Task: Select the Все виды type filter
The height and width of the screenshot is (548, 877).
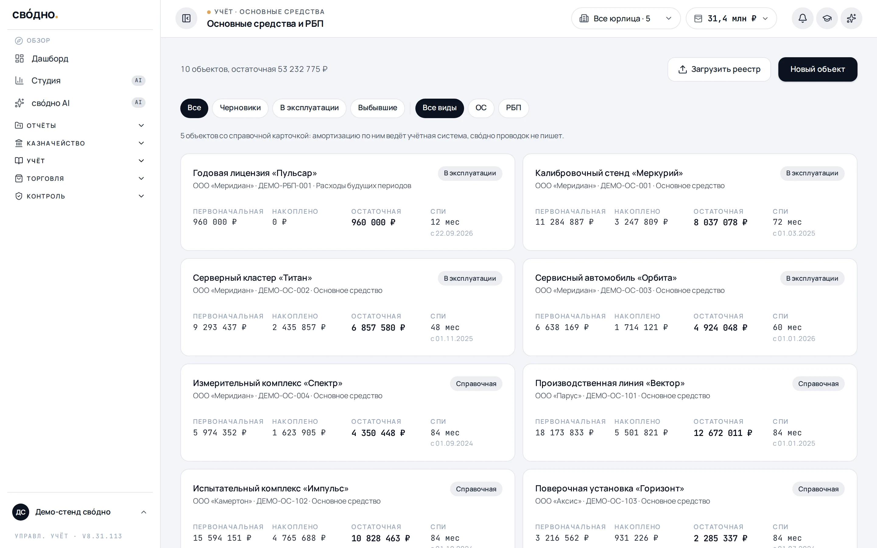Action: pyautogui.click(x=440, y=108)
